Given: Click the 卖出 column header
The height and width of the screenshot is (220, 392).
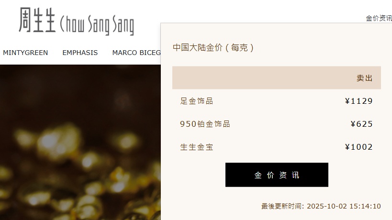Looking at the screenshot, I should click(x=365, y=78).
